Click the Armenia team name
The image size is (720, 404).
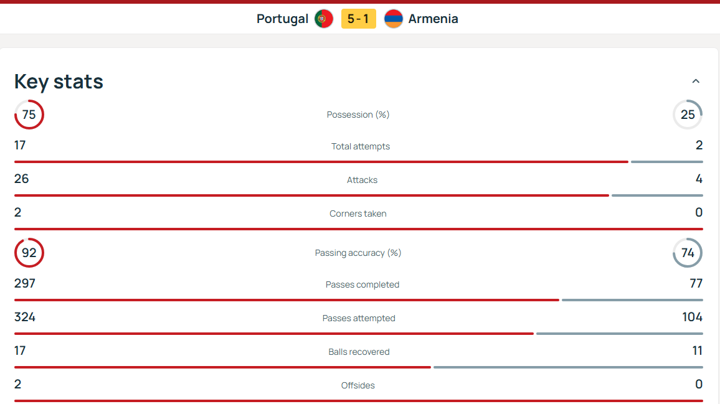[433, 19]
